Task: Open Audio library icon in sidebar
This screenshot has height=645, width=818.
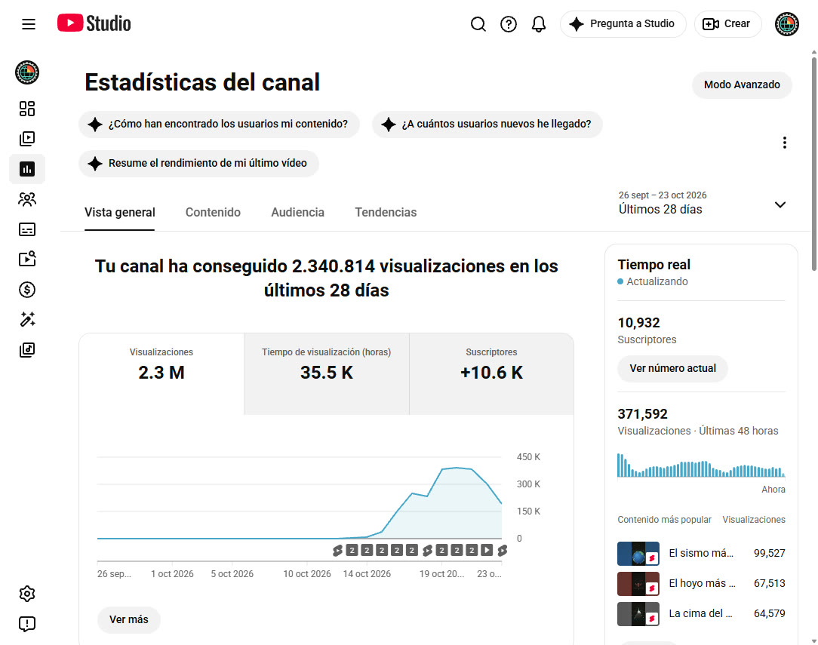Action: [x=27, y=349]
